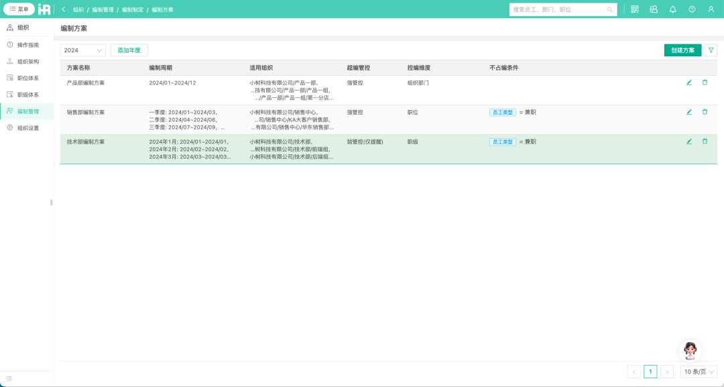Click the back arrow beside breadcrumbs
Screen dimensions: 724x387
click(x=62, y=9)
